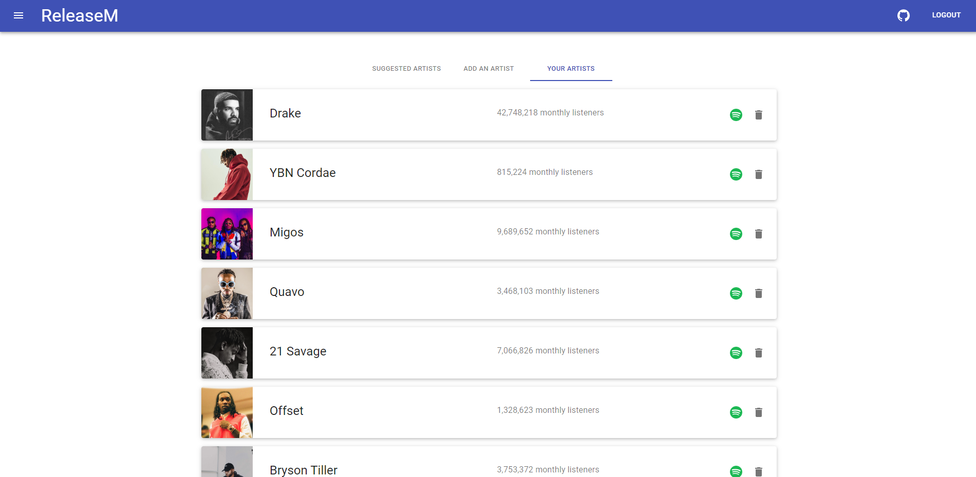Delete Drake from your artists

pos(759,115)
